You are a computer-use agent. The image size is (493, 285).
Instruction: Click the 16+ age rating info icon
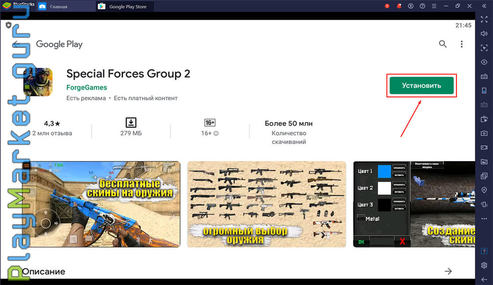(x=216, y=134)
